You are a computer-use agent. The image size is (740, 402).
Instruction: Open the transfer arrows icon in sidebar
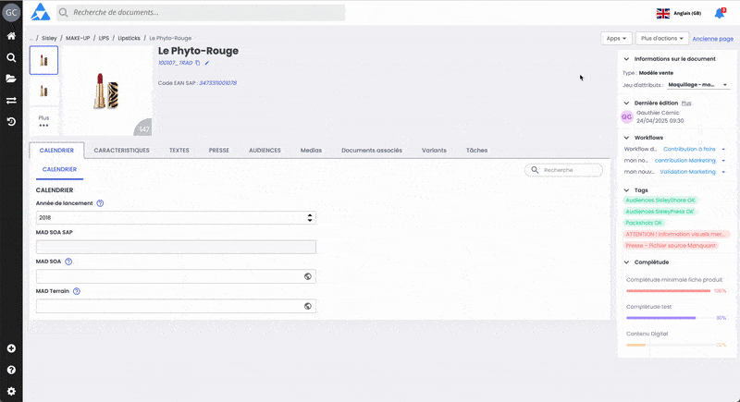click(x=11, y=101)
